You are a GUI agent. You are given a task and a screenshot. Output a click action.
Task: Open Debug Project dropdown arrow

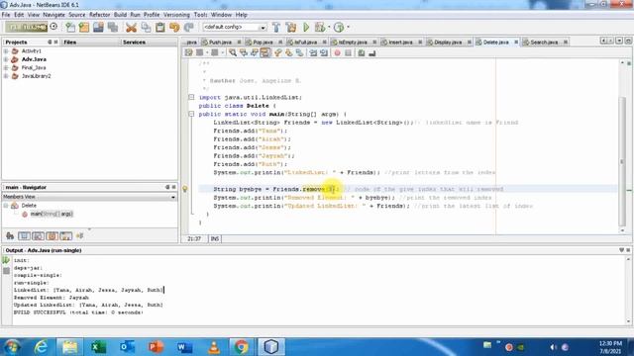329,28
